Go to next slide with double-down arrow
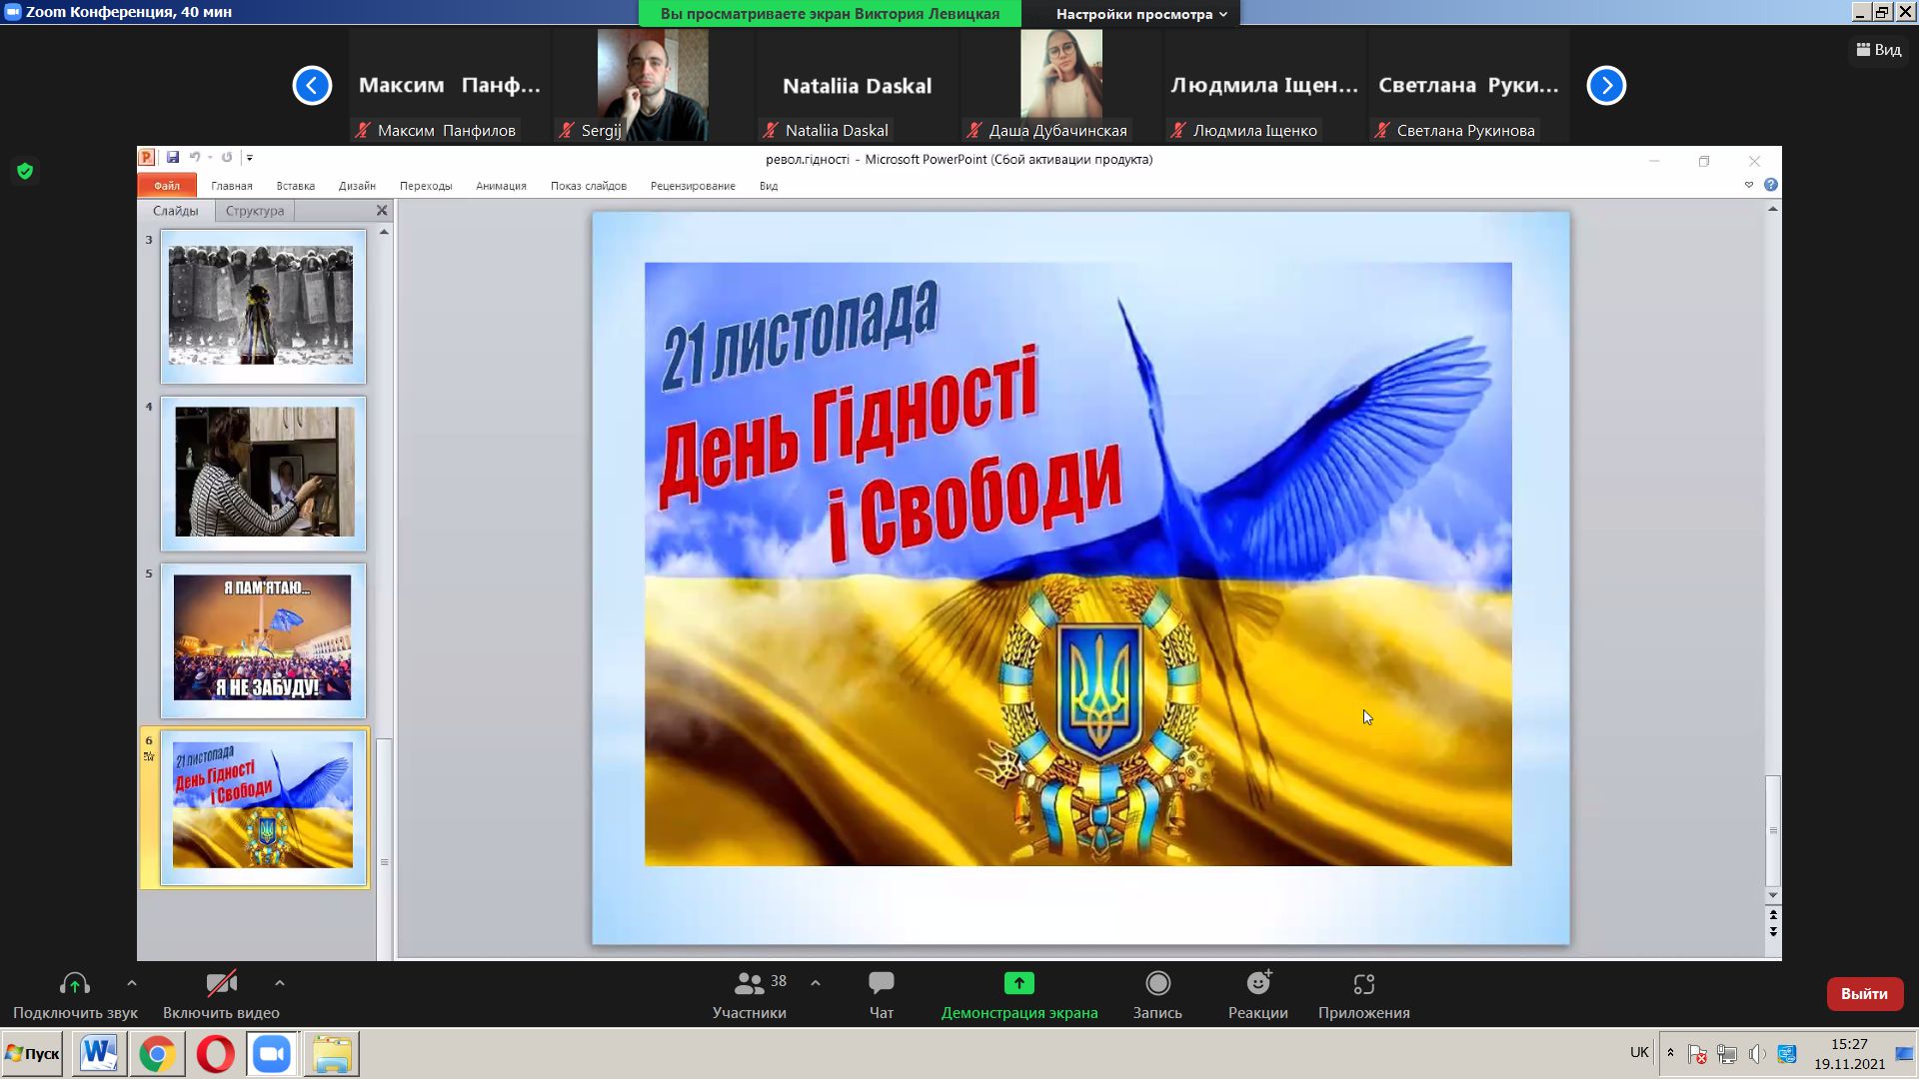The image size is (1919, 1079). click(1773, 932)
